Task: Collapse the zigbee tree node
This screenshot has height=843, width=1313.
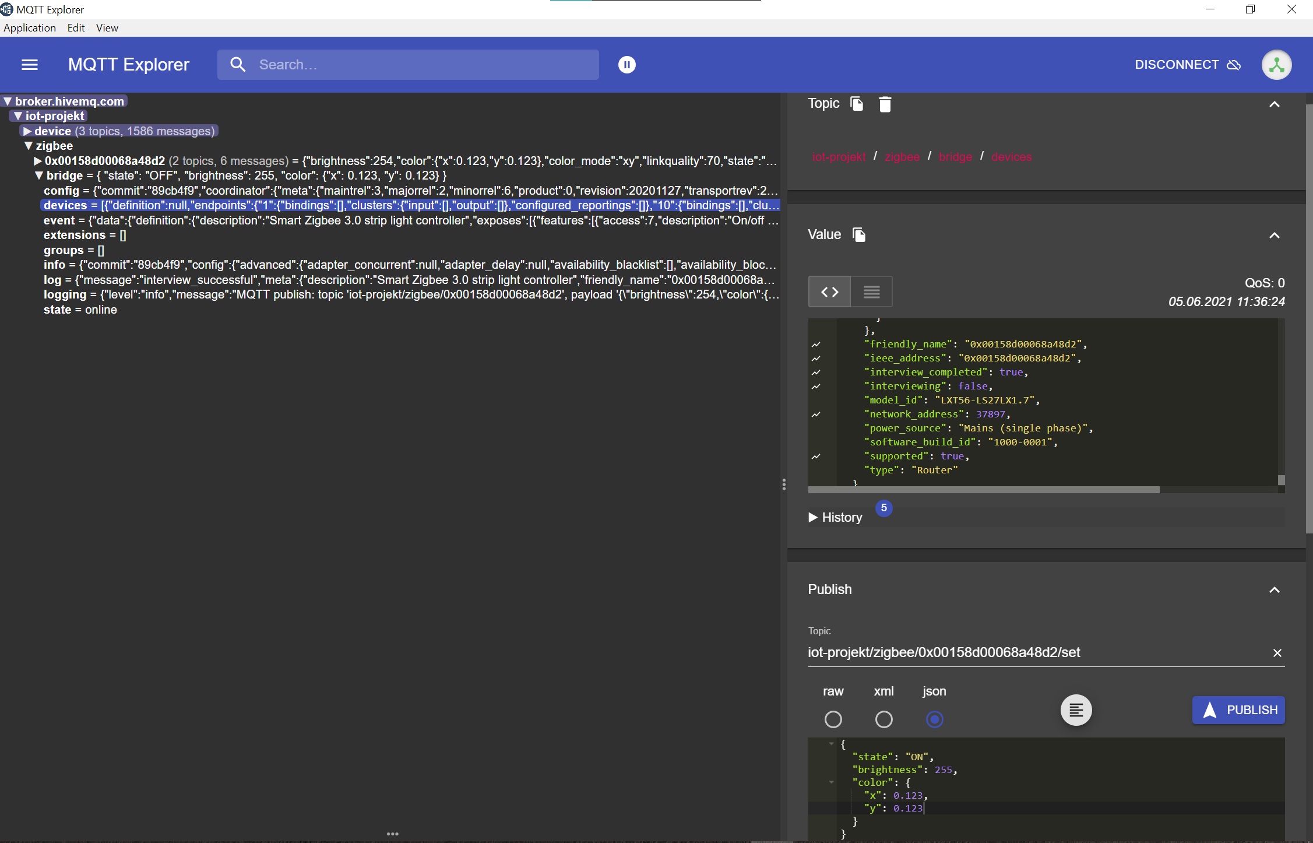Action: pyautogui.click(x=29, y=146)
